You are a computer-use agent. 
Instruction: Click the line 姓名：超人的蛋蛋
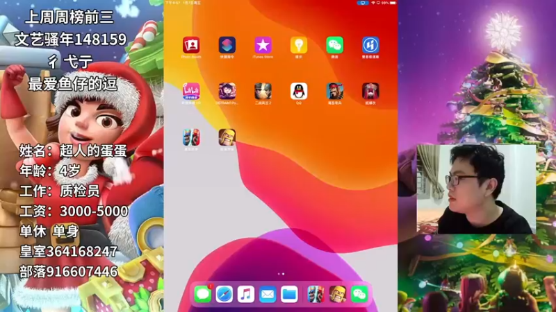coord(73,150)
